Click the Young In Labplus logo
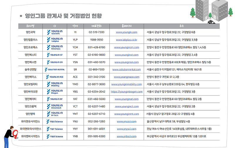235x148 pixels. (x=55, y=40)
